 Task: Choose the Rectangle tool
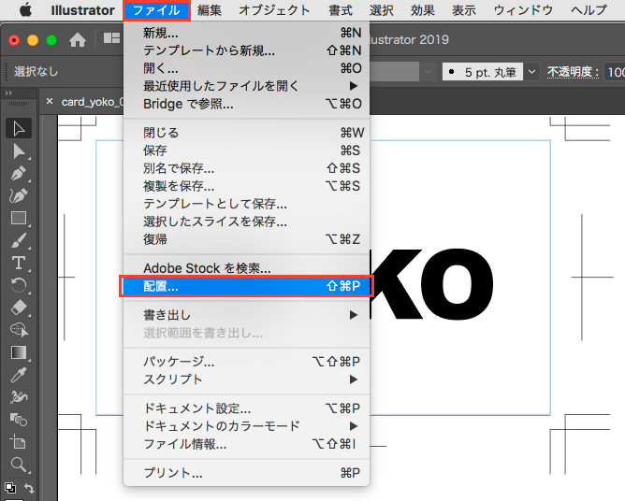[18, 219]
